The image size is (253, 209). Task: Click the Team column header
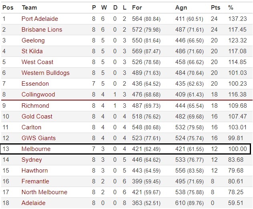click(x=30, y=8)
